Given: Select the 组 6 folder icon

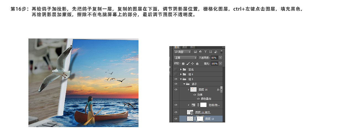Looking at the screenshot, I should [184, 74].
